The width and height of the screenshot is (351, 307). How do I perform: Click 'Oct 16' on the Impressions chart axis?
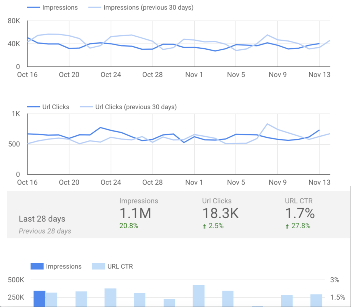pyautogui.click(x=27, y=75)
